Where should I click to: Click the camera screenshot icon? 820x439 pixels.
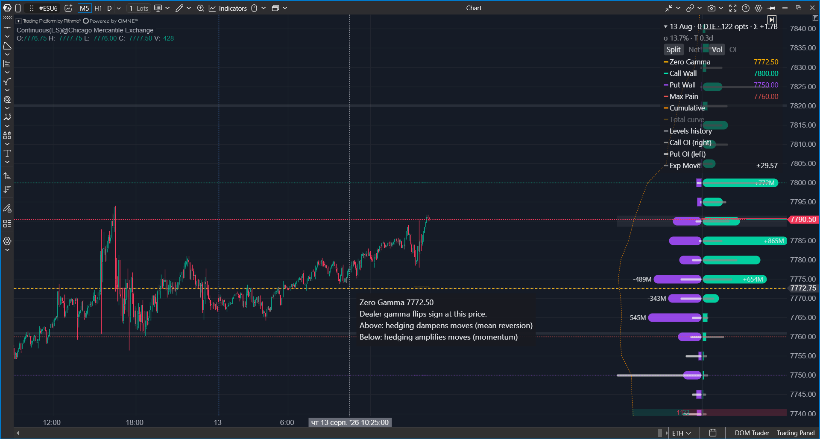[x=712, y=8]
